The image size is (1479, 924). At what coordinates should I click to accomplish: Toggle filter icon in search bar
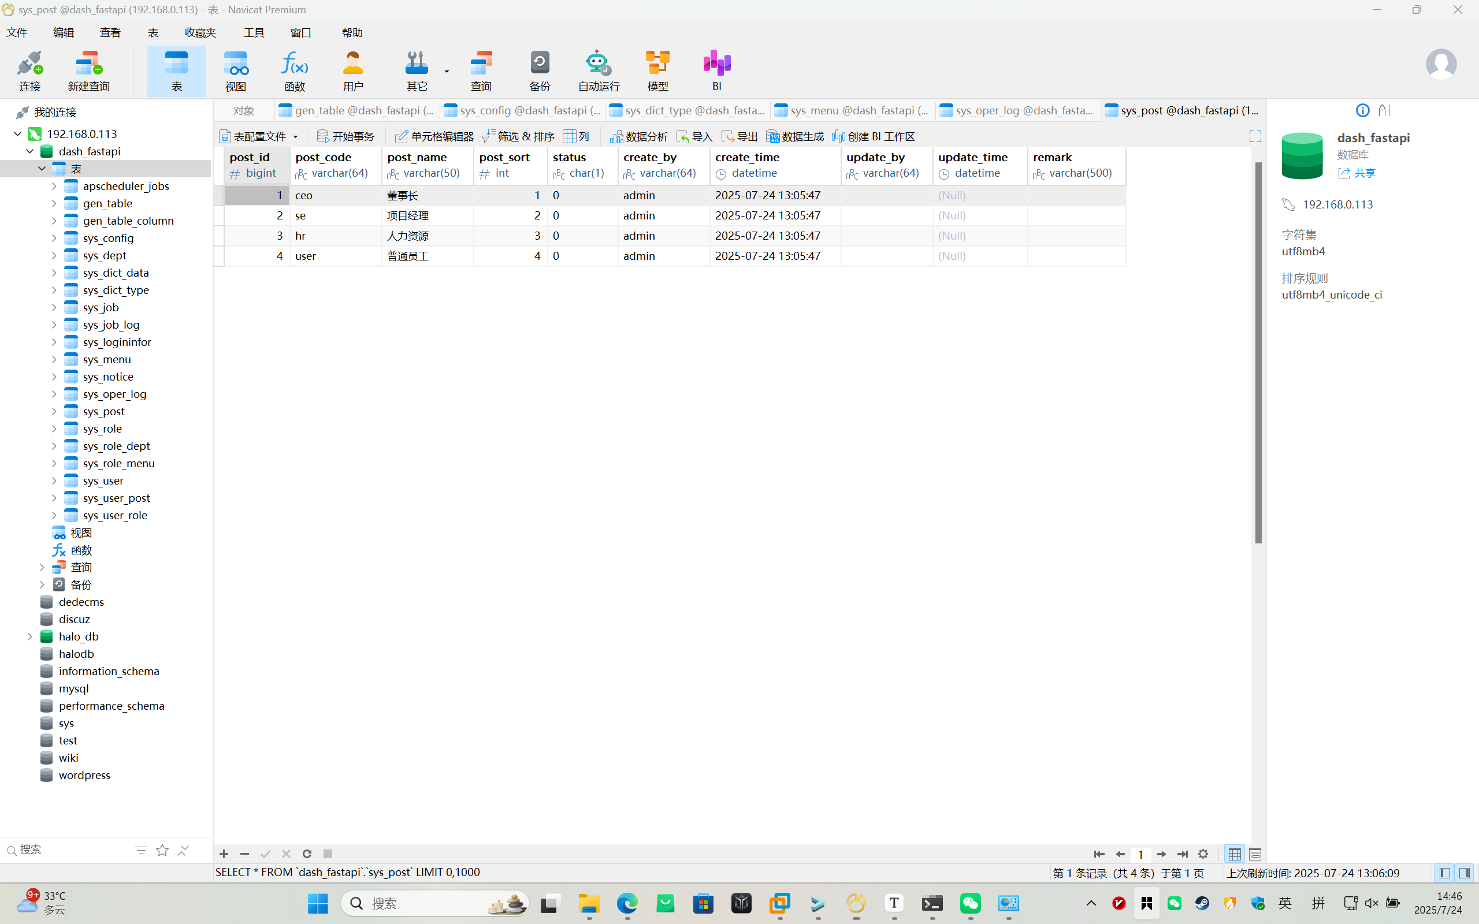tap(140, 850)
